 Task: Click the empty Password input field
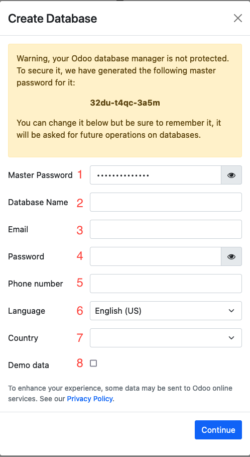point(156,256)
